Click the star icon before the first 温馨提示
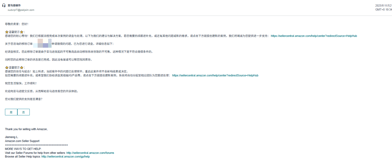This screenshot has width=392, height=162. (7, 32)
